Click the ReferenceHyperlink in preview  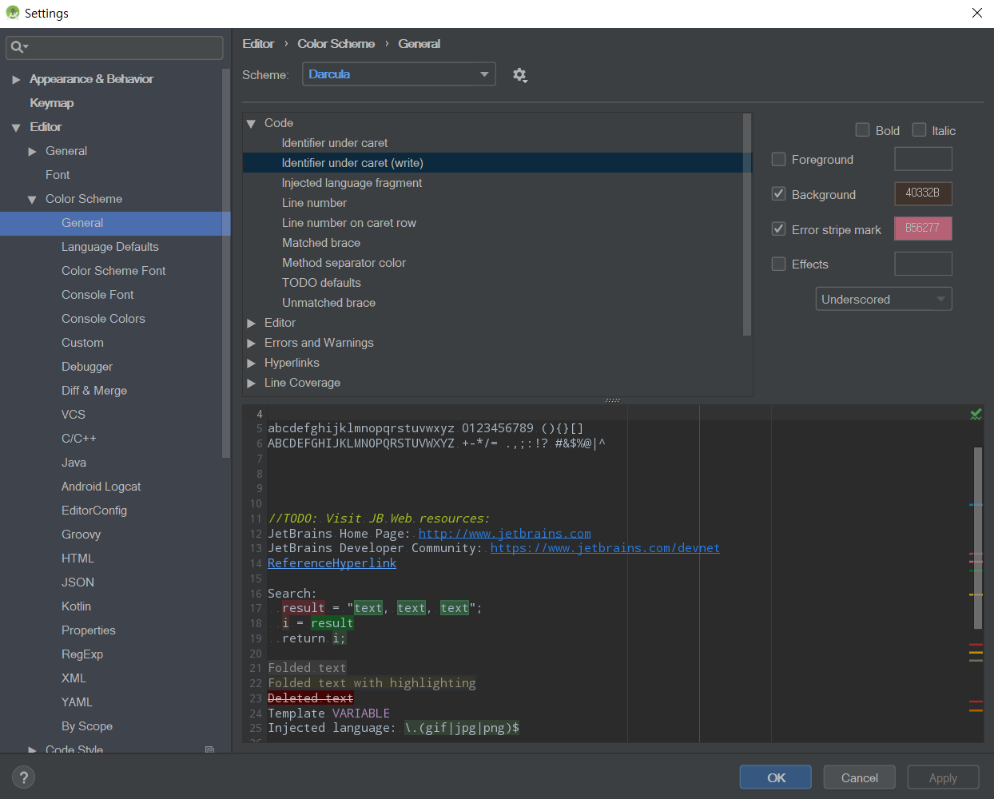pyautogui.click(x=332, y=563)
